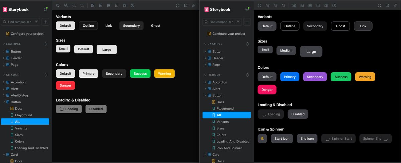The image size is (401, 163).
Task: Go fullscreen in HeroUI Storybook toolbar
Action: click(379, 5)
